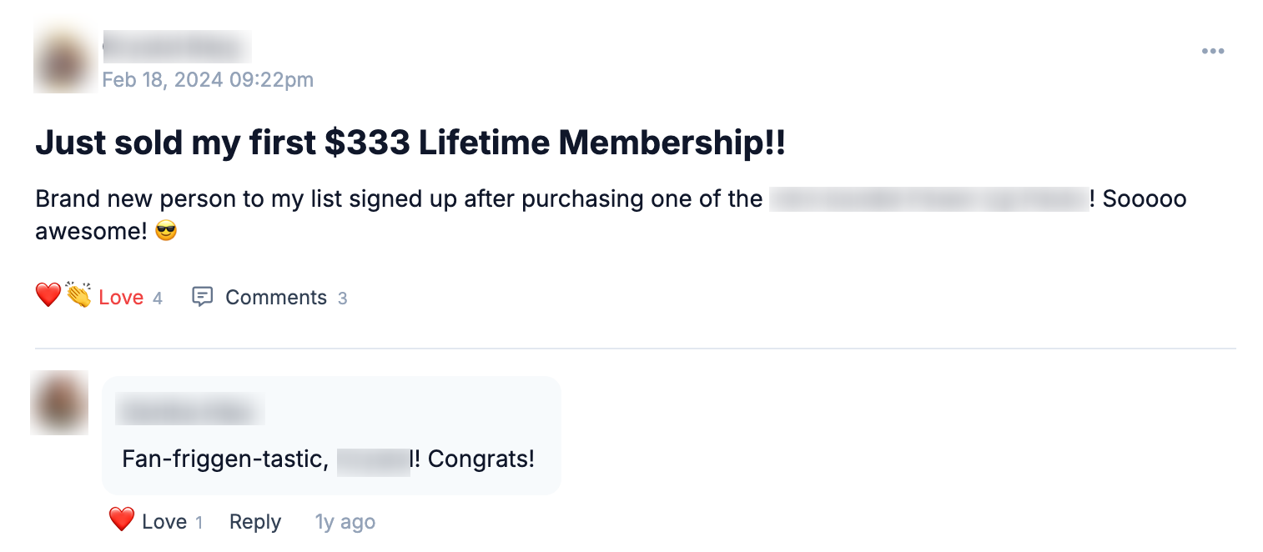Open the post's three-dot options menu
Image resolution: width=1263 pixels, height=552 pixels.
coord(1212,52)
